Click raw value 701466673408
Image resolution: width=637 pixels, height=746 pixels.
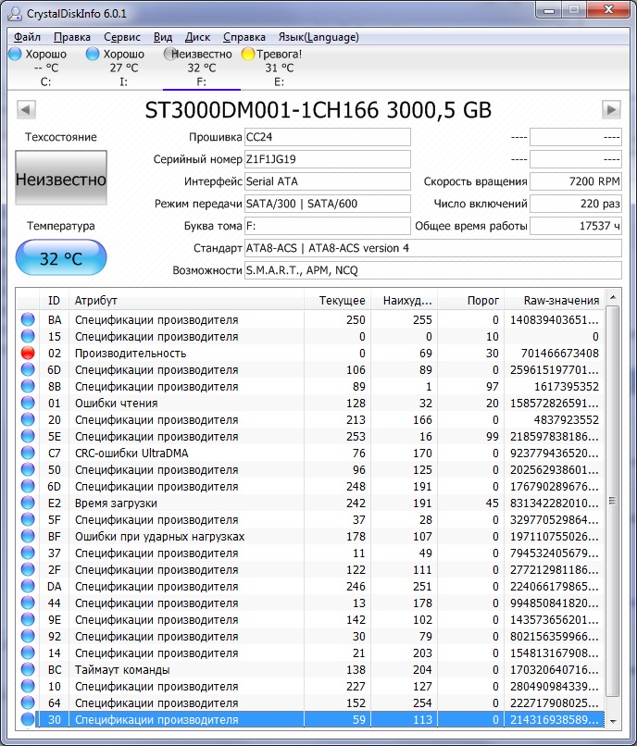(x=560, y=353)
